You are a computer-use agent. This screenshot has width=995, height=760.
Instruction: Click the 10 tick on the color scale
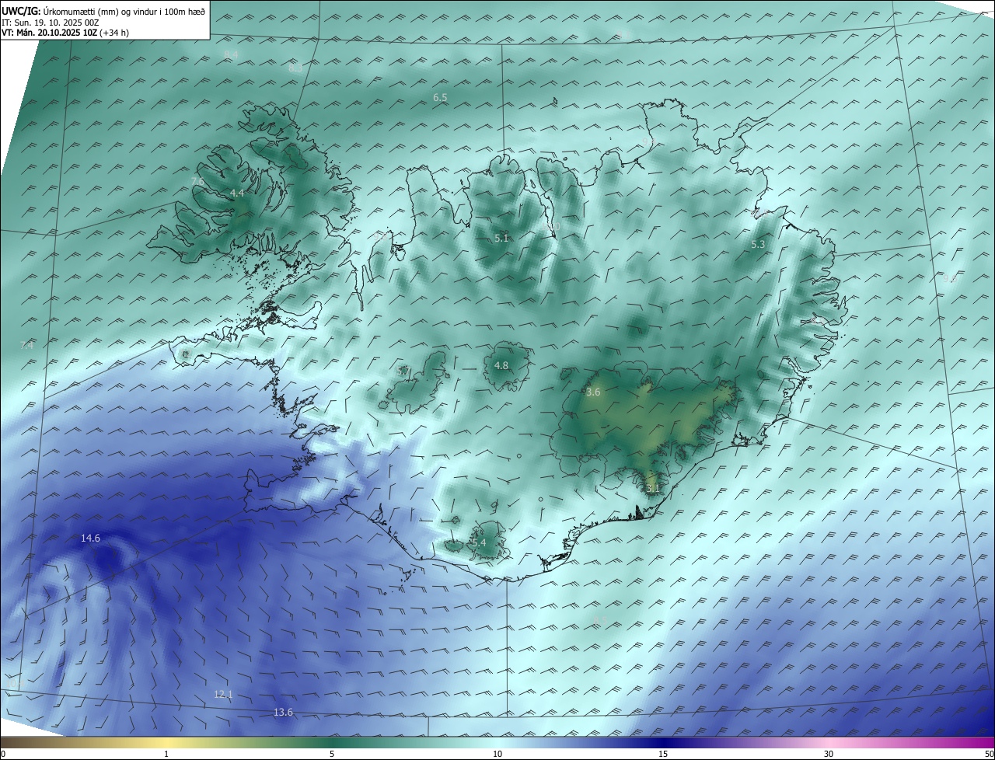(x=497, y=754)
